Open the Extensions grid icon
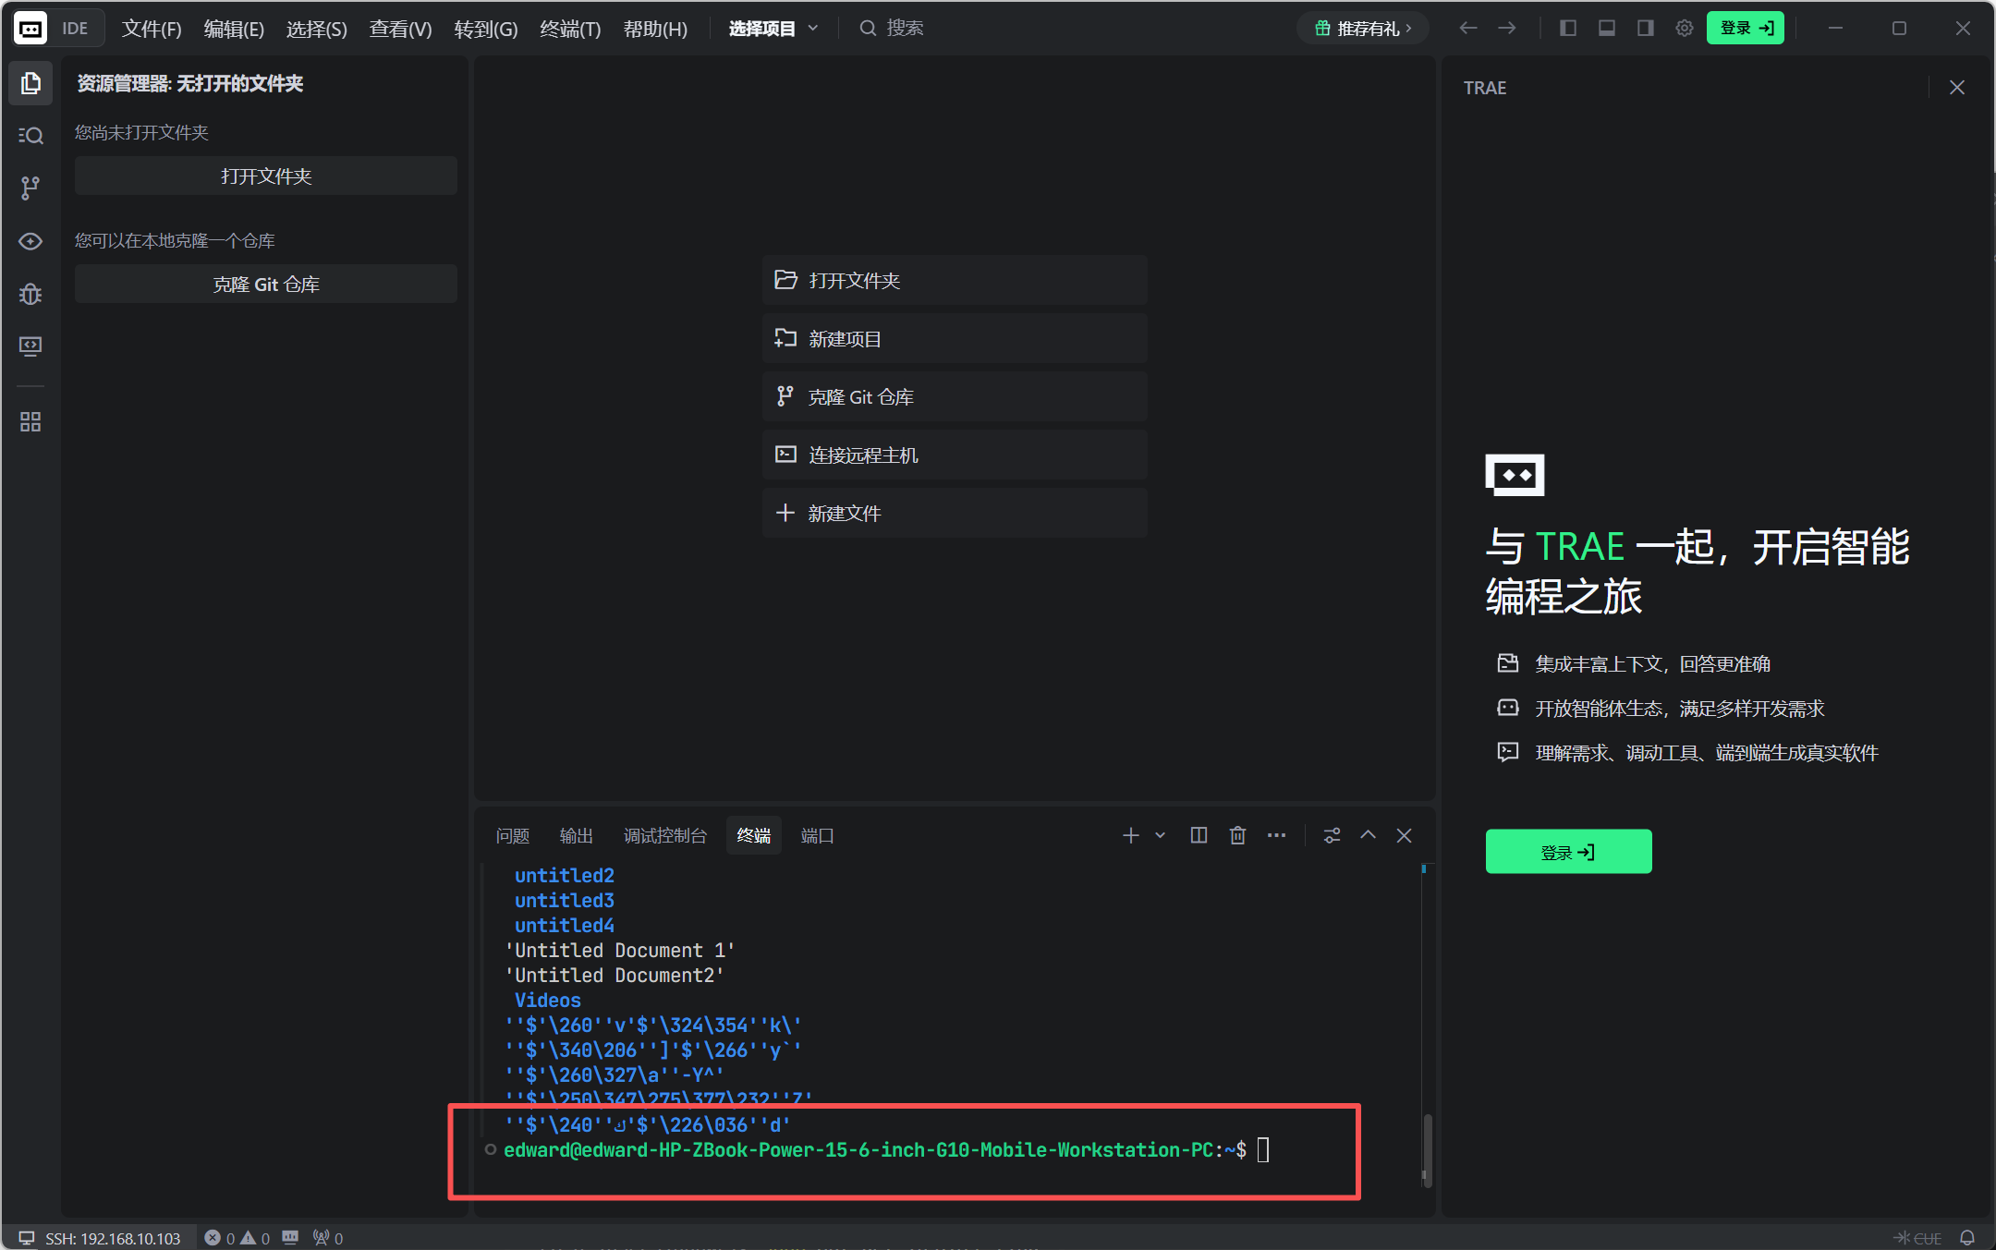Viewport: 1996px width, 1250px height. pos(30,422)
